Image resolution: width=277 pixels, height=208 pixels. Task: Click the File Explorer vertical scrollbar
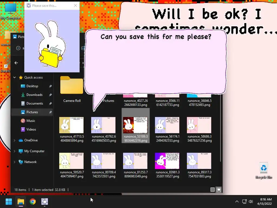[x=220, y=128]
